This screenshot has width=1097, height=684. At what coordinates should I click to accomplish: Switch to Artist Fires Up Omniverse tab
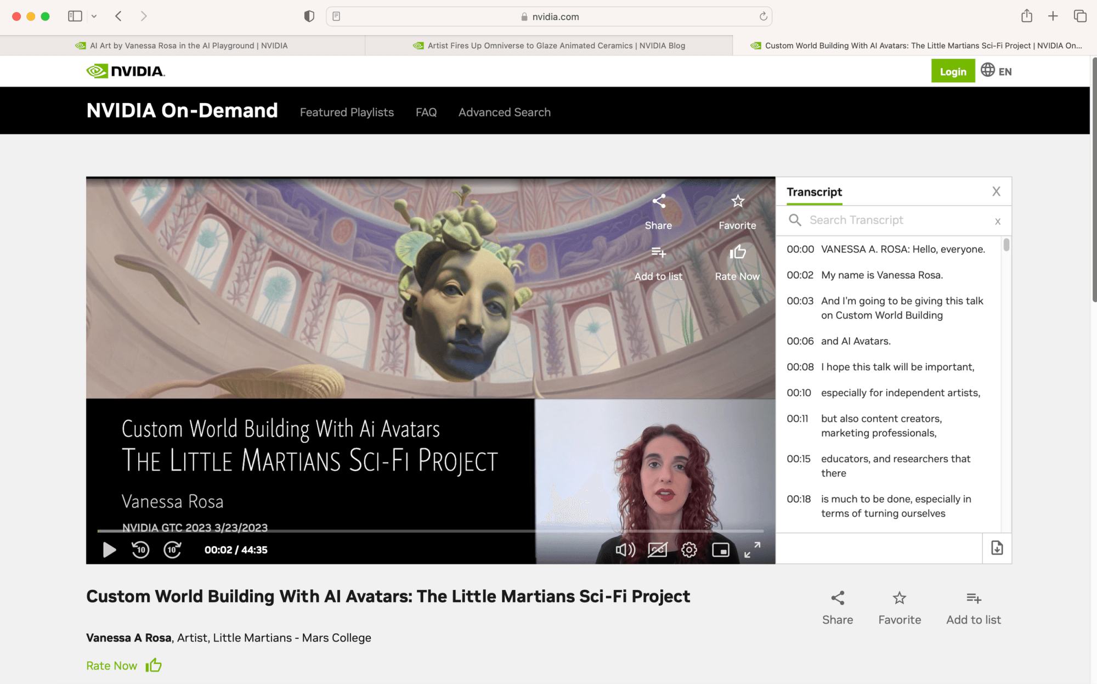548,46
